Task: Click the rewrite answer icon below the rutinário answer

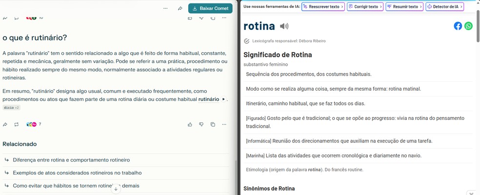Action: click(17, 125)
